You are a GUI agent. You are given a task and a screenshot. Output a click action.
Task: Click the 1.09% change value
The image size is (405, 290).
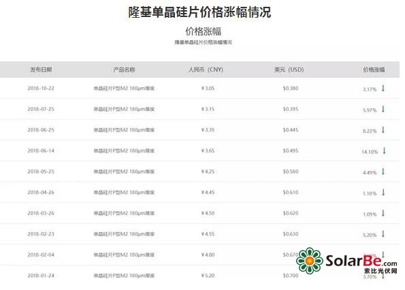click(x=370, y=214)
